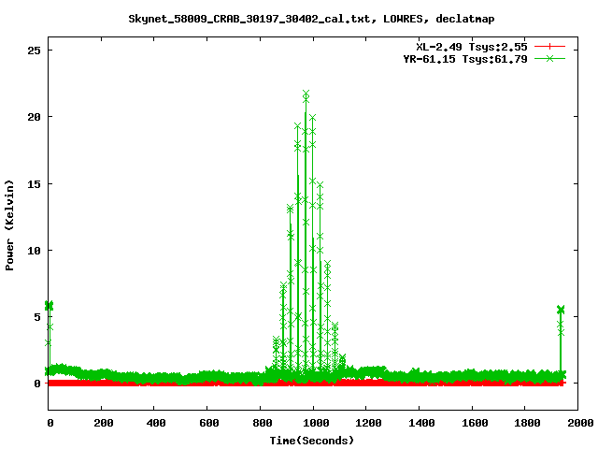The width and height of the screenshot is (598, 449).
Task: Click the x-axis tick label 1000
Action: coord(316,423)
